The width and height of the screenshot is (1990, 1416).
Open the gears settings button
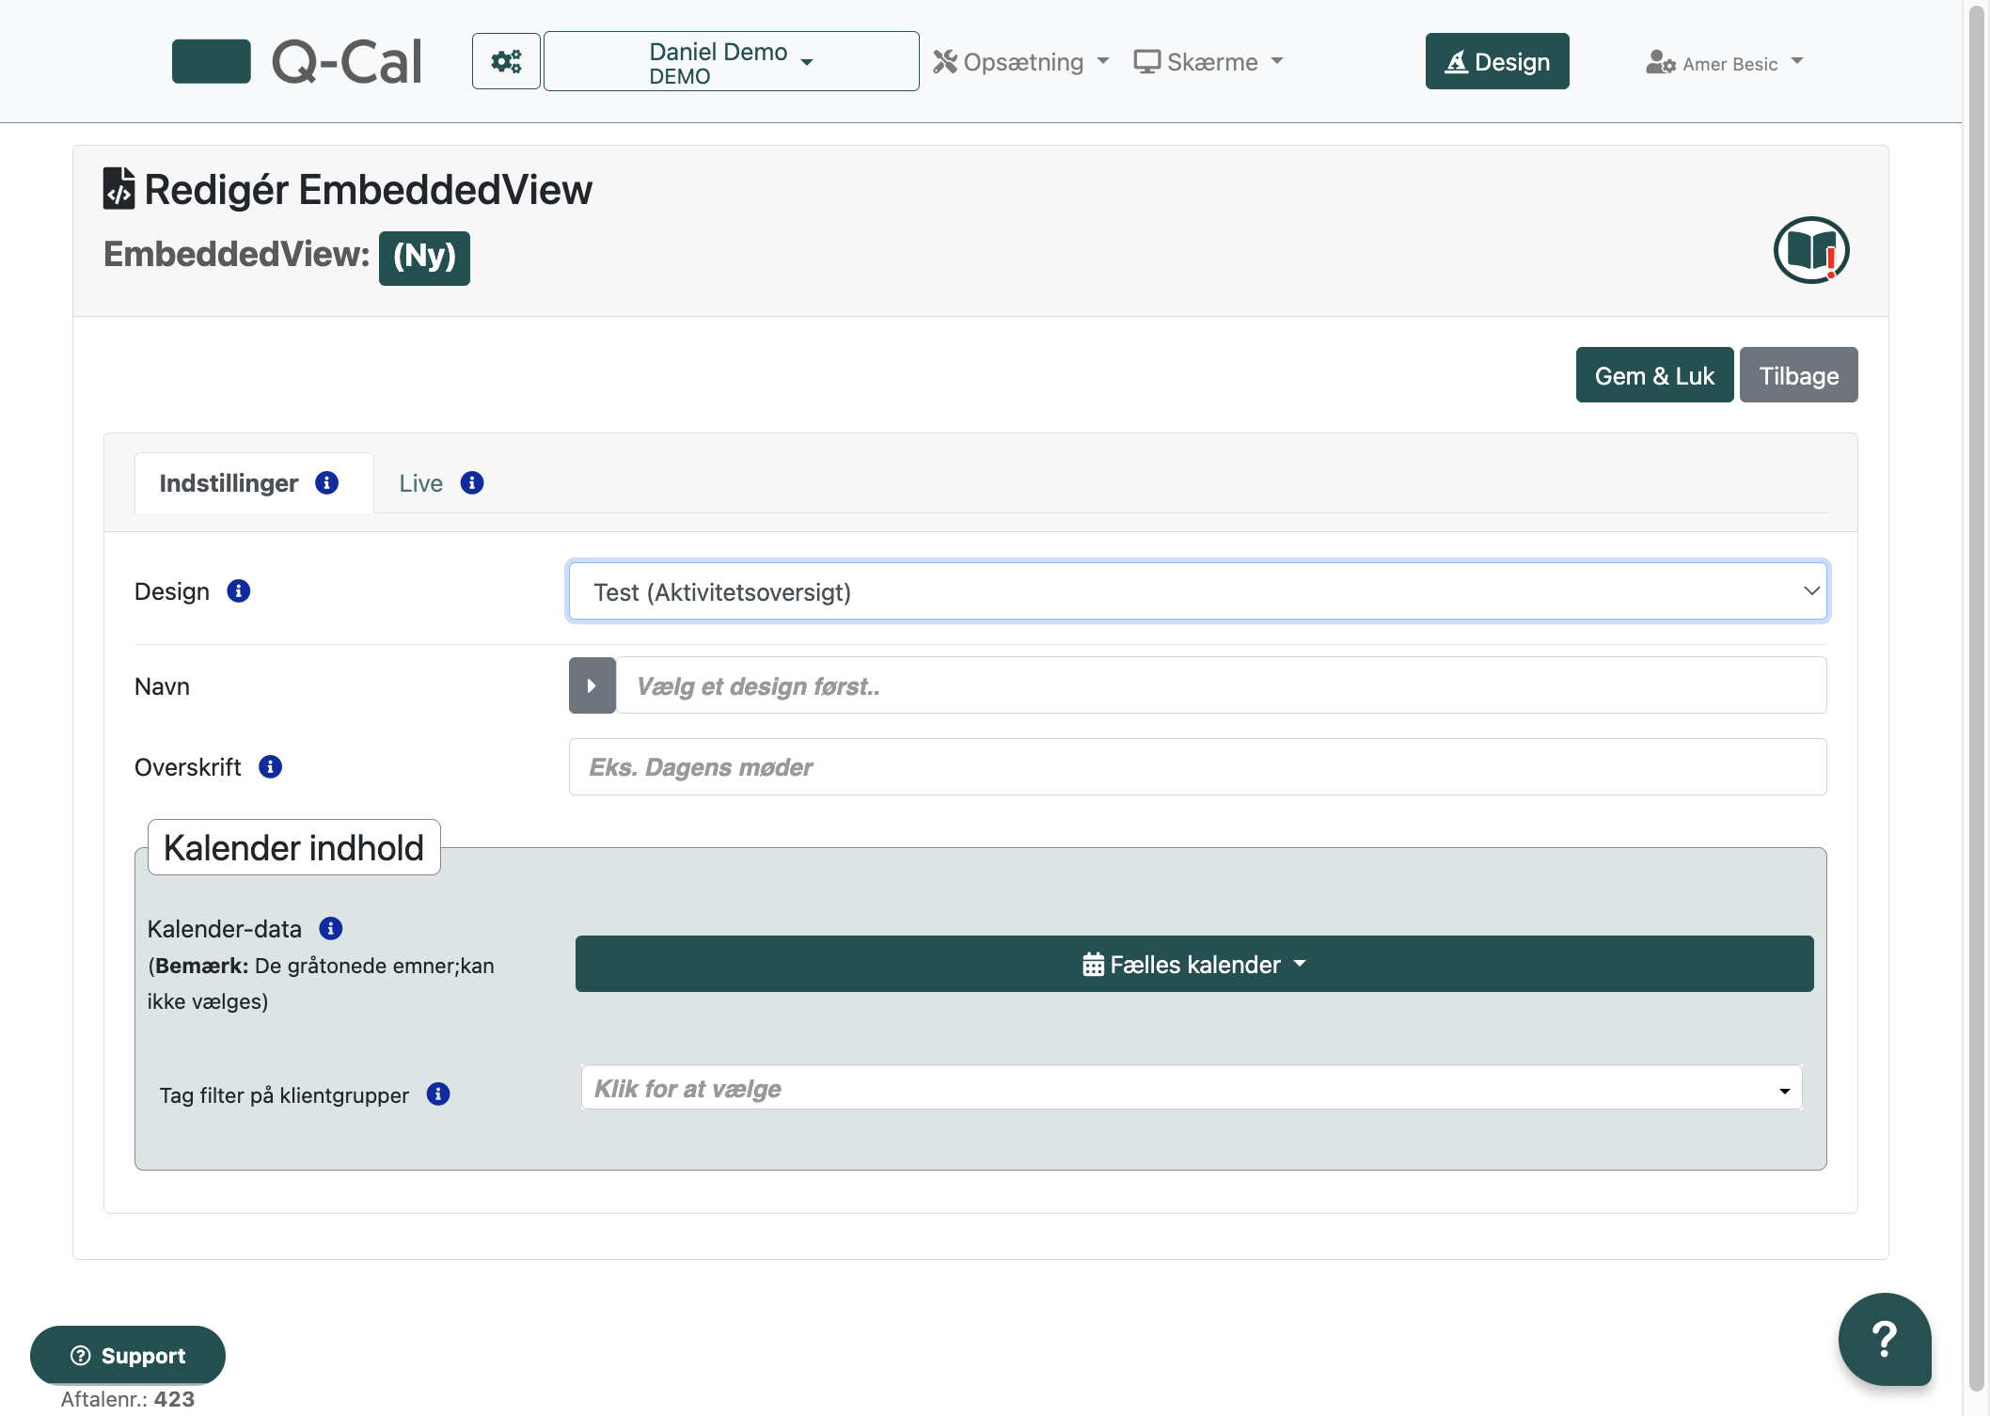[506, 61]
